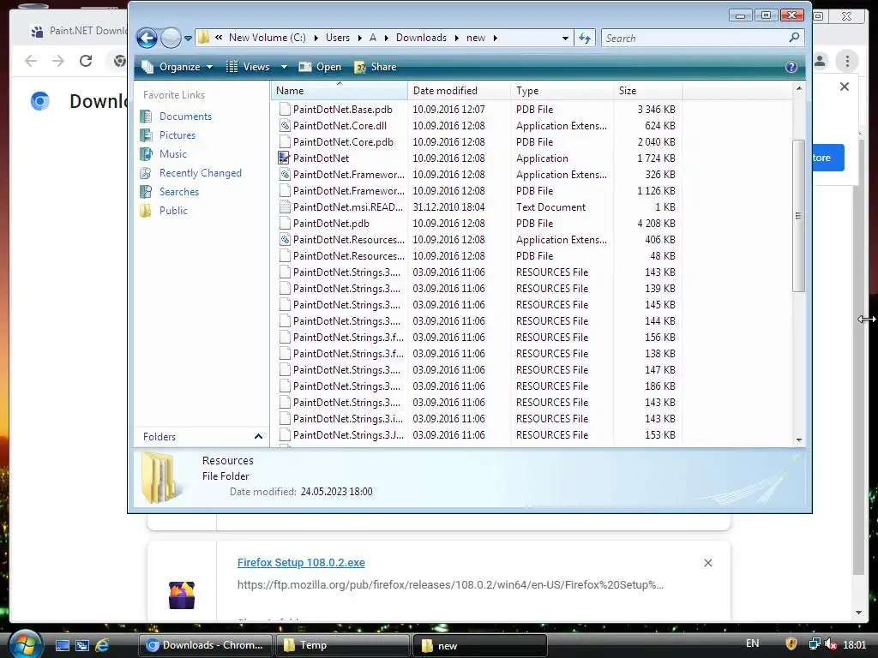Open Public favorite link
The width and height of the screenshot is (878, 658).
click(173, 211)
